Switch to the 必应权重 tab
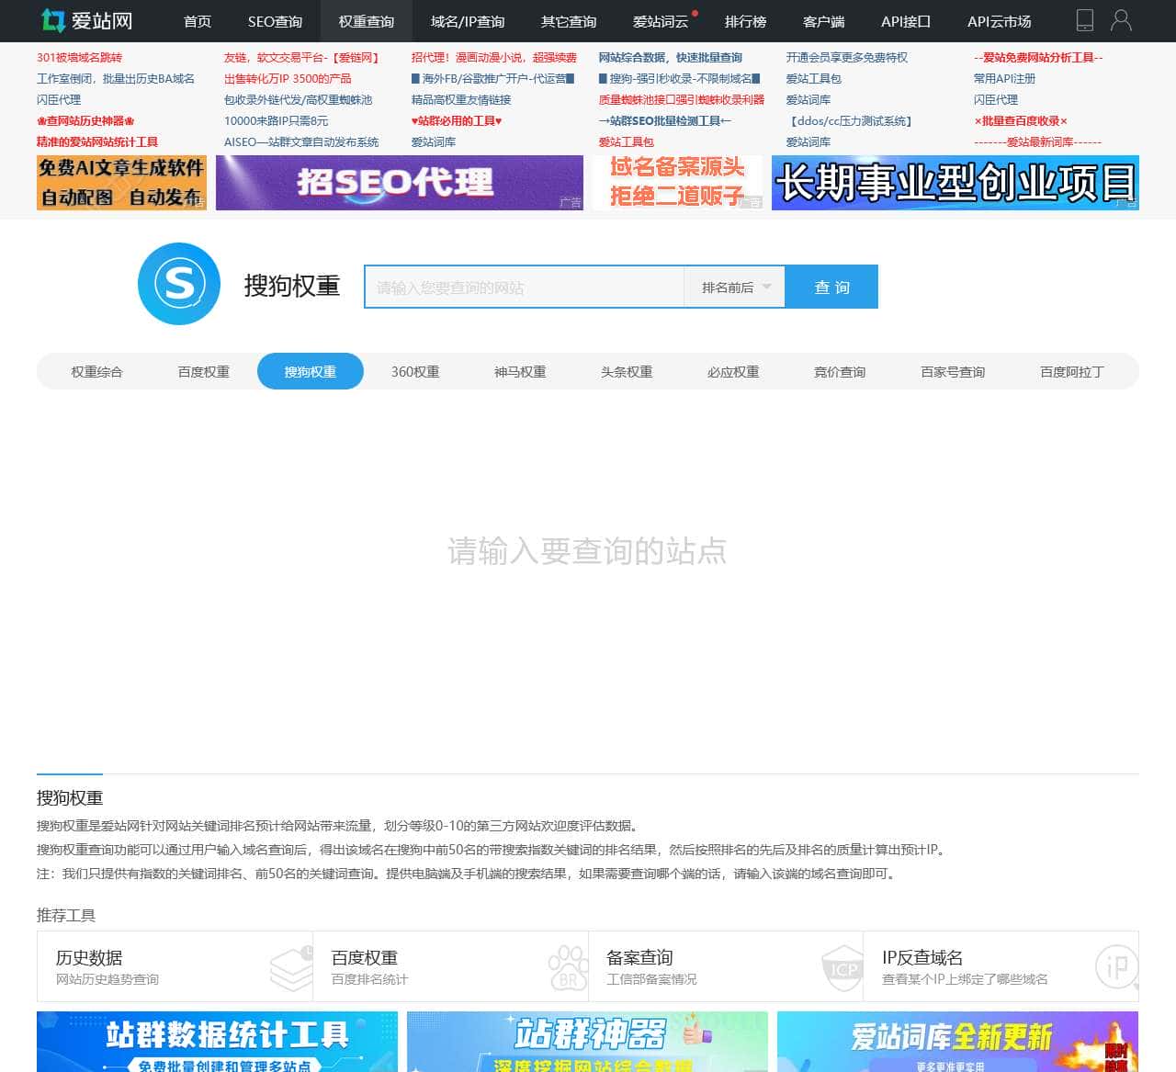1176x1072 pixels. click(x=733, y=372)
